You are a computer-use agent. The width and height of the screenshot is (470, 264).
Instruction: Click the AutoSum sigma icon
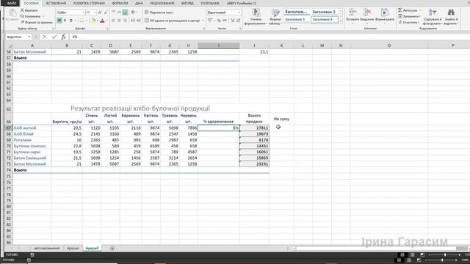[400, 10]
